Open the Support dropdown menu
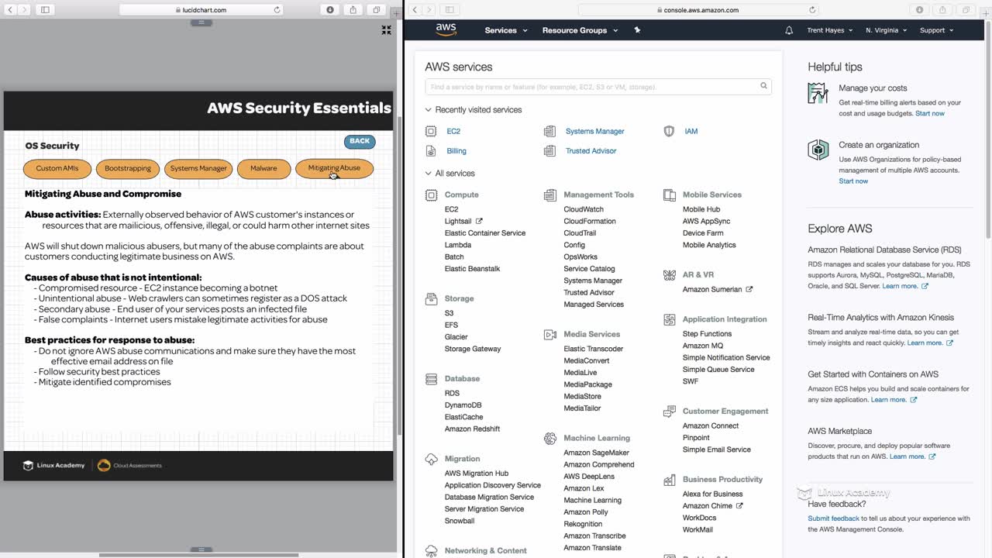Screen dimensions: 992x558 (x=936, y=30)
